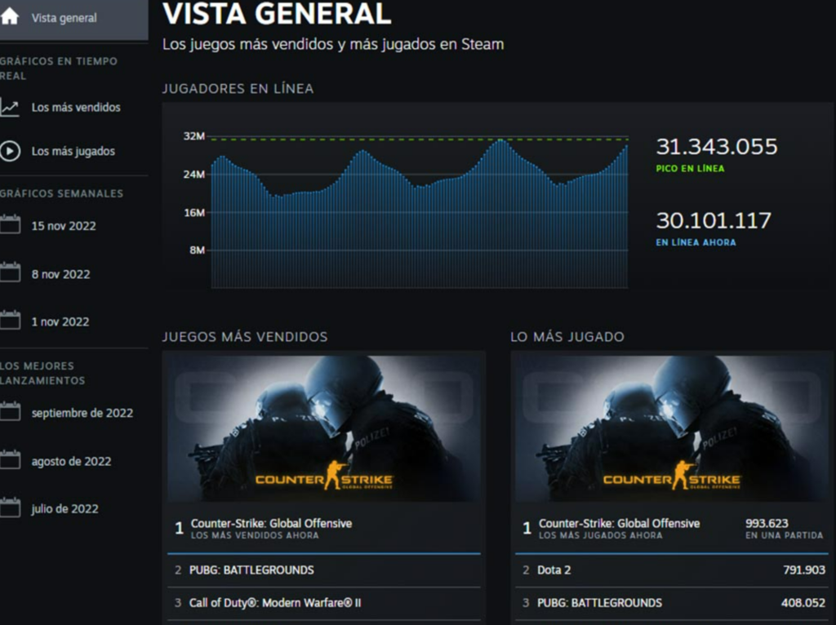836x625 pixels.
Task: Go to Los más jugados chart
Action: [73, 151]
